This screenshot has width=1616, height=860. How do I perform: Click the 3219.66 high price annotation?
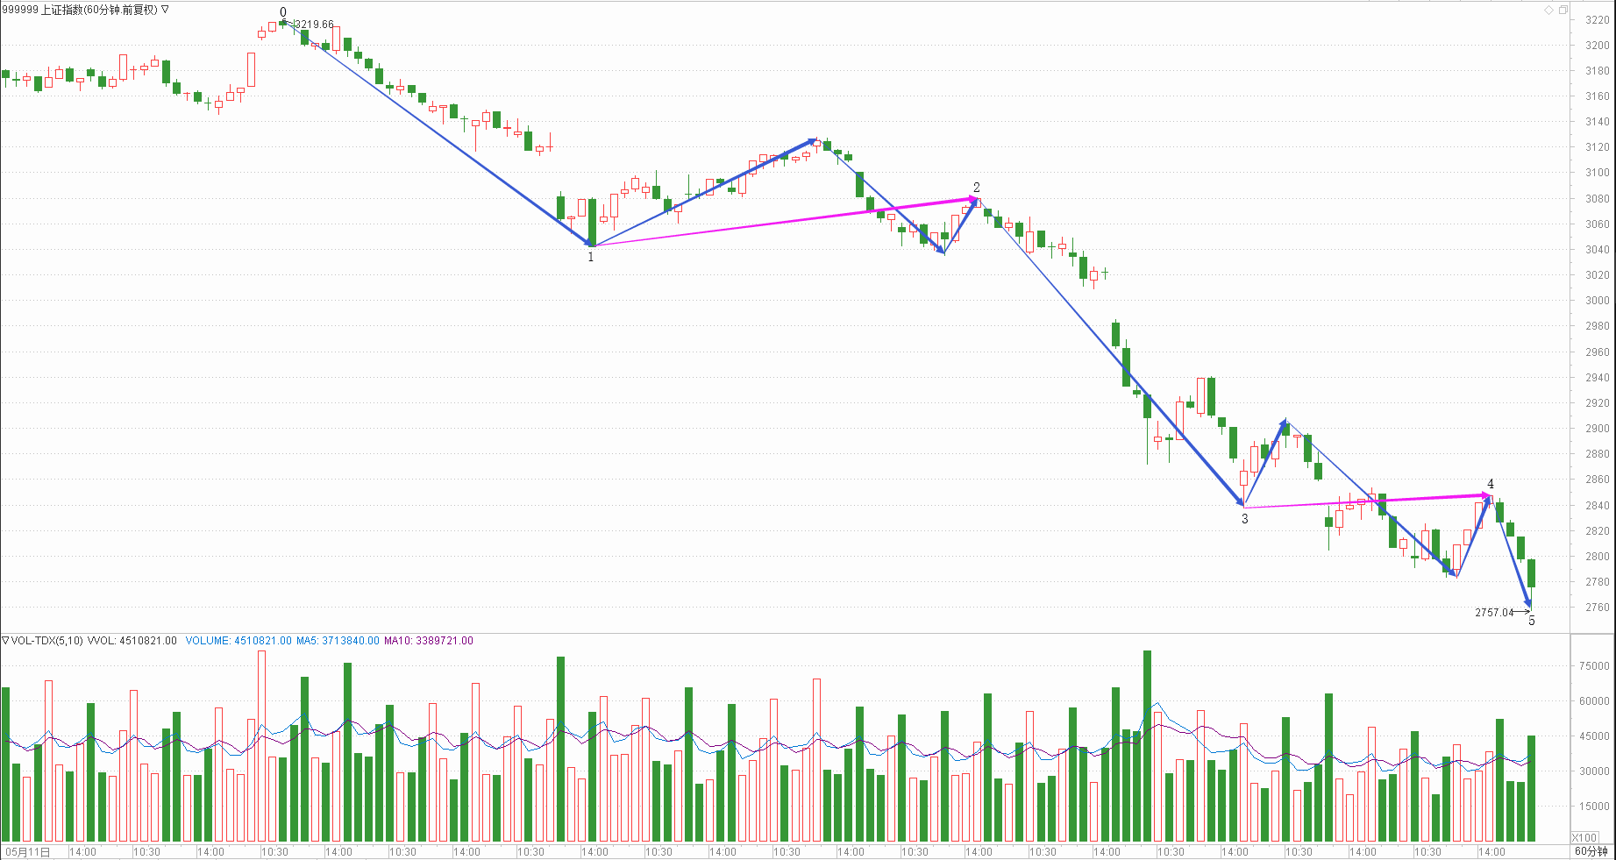[x=314, y=25]
